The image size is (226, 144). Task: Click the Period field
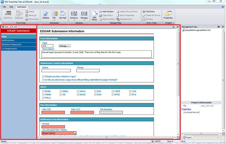click(53, 127)
